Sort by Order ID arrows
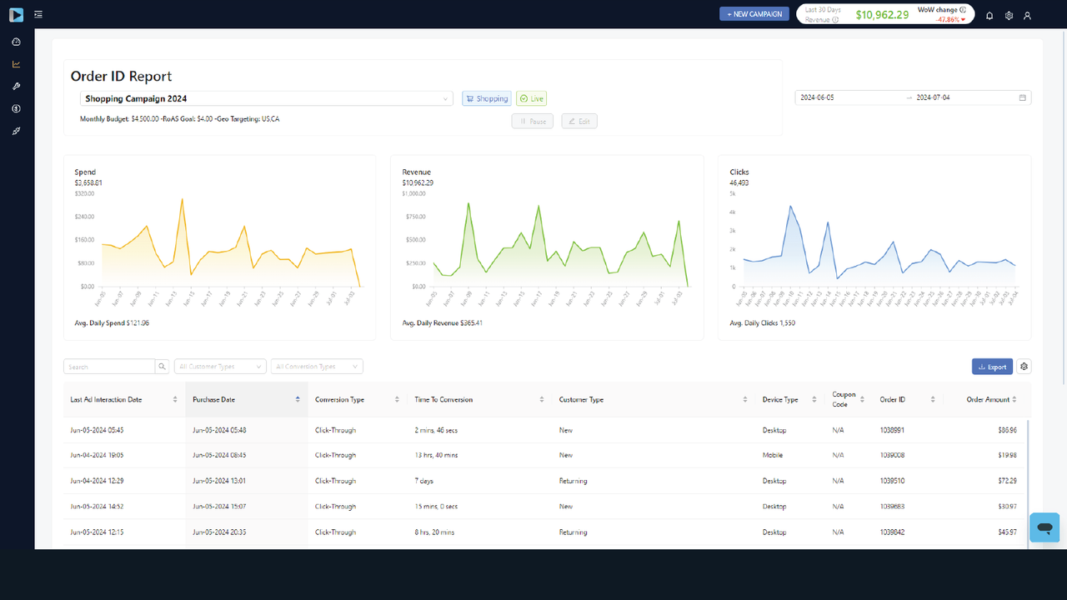The height and width of the screenshot is (600, 1067). [933, 400]
